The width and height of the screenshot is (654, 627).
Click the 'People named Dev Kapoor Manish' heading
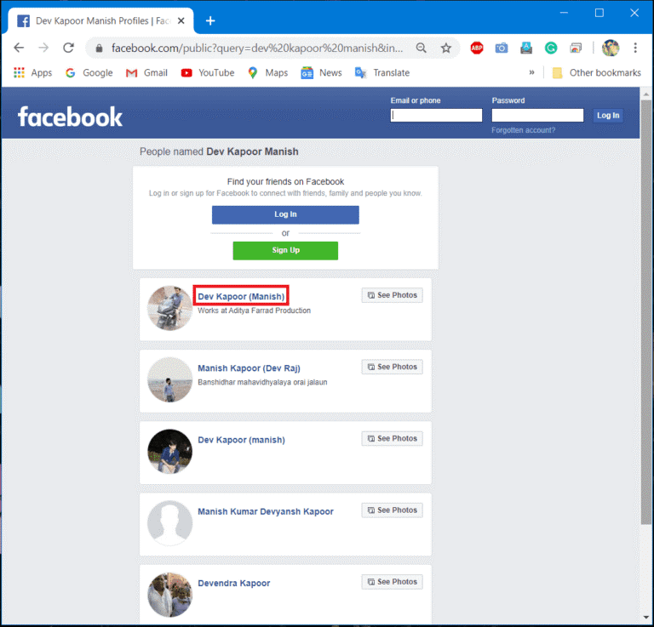click(219, 151)
